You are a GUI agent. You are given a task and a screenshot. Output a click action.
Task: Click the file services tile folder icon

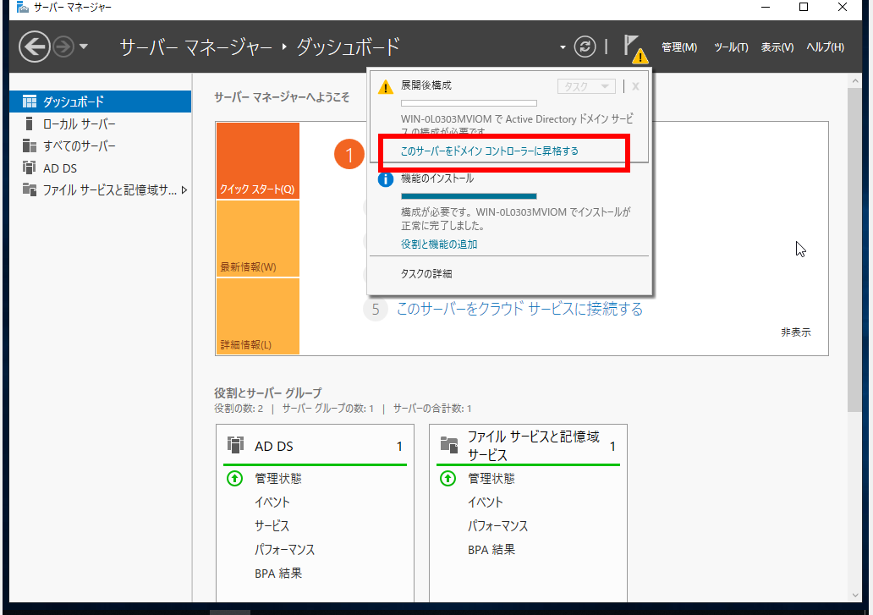pos(448,445)
